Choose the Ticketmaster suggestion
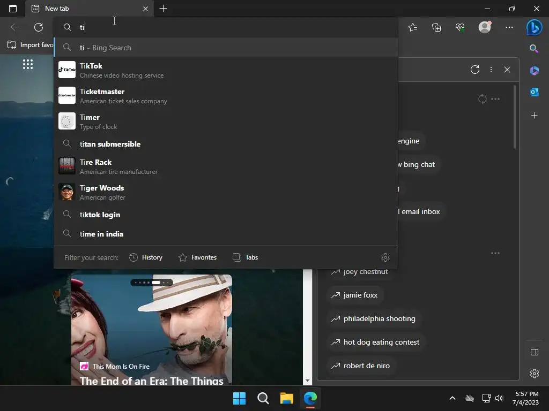Viewport: 549px width, 411px height. (226, 96)
